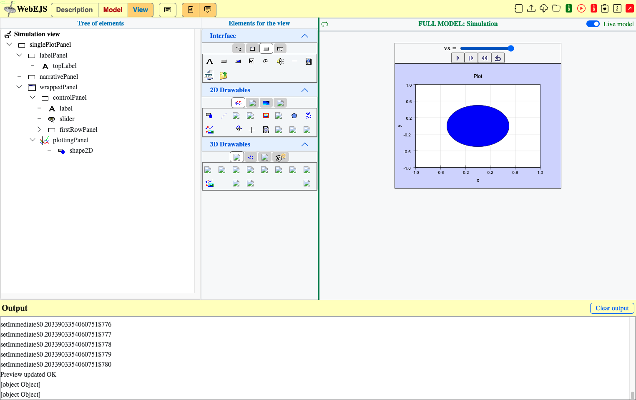Select the 2D shape drawable icon
The width and height of the screenshot is (636, 400).
pyautogui.click(x=209, y=116)
